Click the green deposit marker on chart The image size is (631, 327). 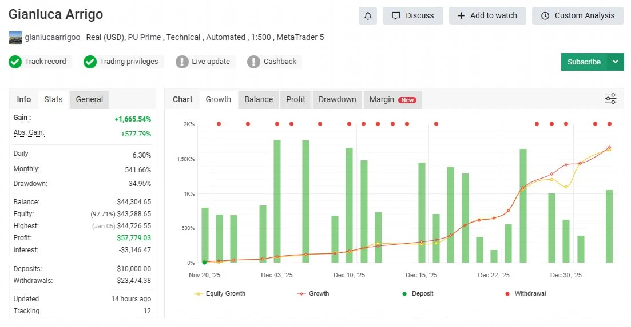coord(205,263)
